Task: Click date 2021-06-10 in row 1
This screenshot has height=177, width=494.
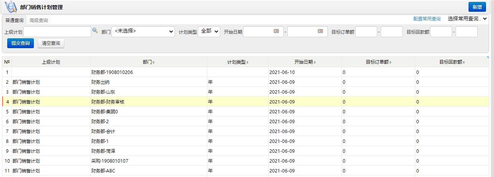Action: [x=282, y=72]
